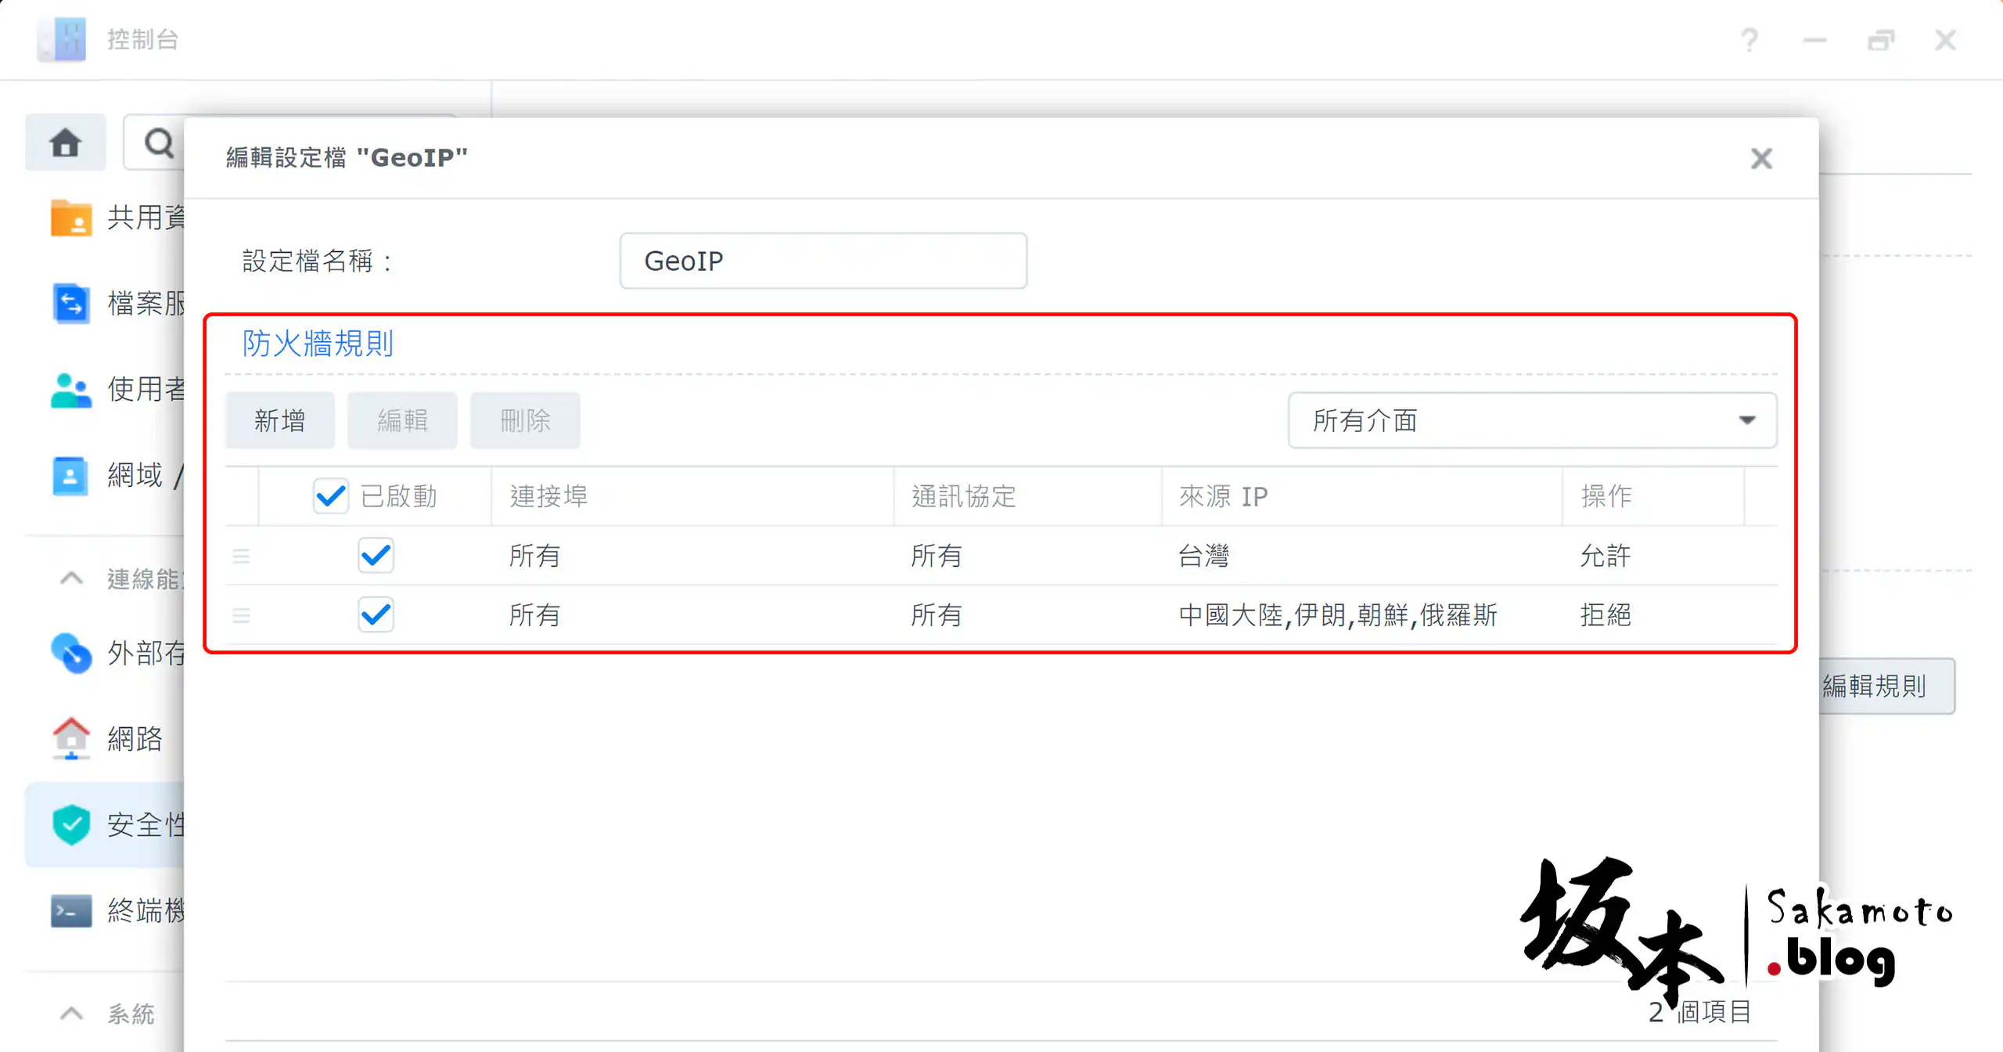Click the 新增 button to add rule

tap(279, 420)
